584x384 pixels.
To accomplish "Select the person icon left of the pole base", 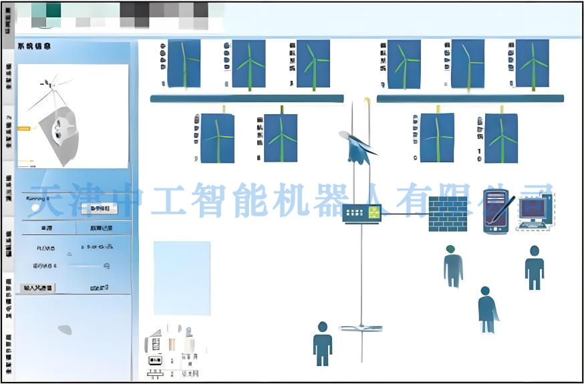I will 323,344.
